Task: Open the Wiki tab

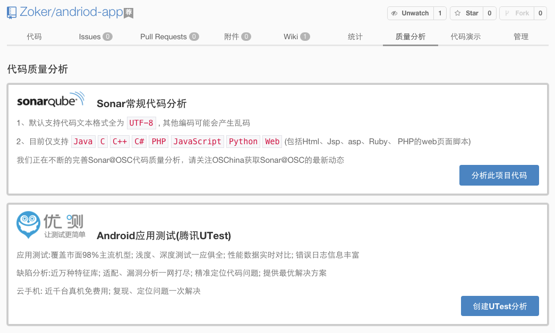Action: (x=296, y=37)
